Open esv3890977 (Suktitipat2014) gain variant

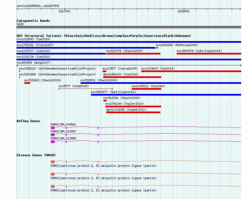(113, 92)
